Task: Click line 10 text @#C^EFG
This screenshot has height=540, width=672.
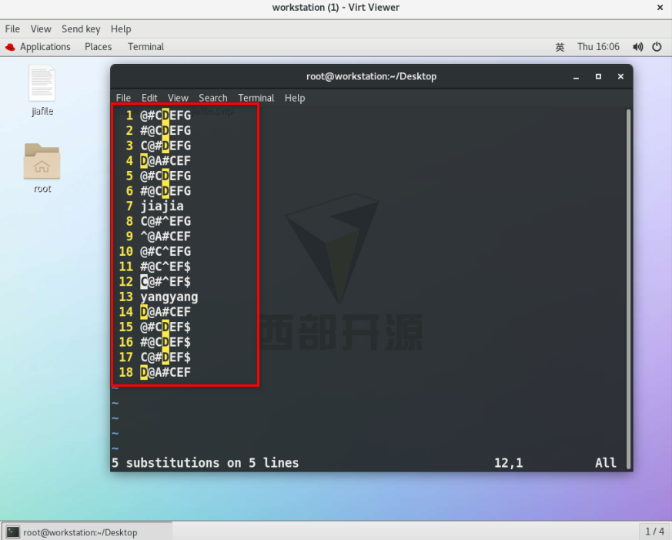Action: tap(165, 251)
